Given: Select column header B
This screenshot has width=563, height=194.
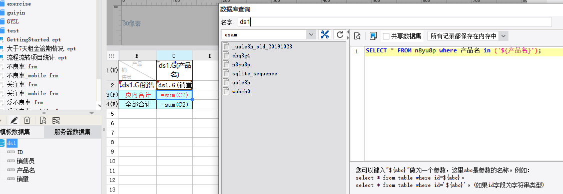Looking at the screenshot, I should coord(137,55).
